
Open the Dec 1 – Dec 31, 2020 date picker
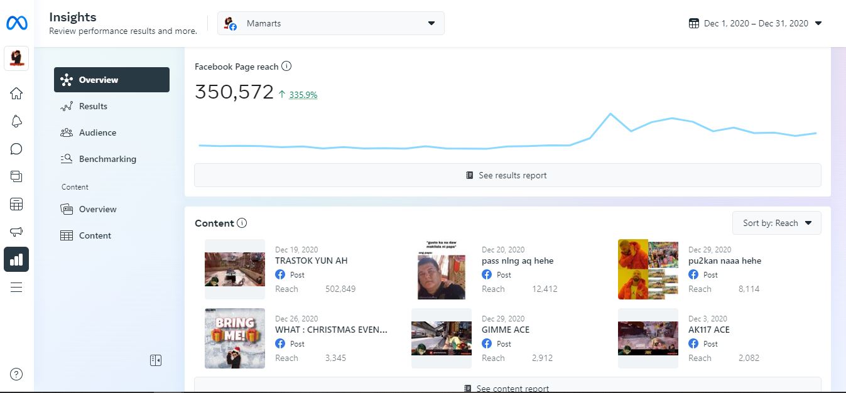756,23
